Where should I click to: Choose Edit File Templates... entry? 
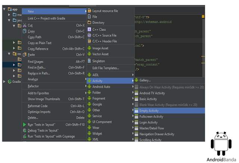pos(111,68)
